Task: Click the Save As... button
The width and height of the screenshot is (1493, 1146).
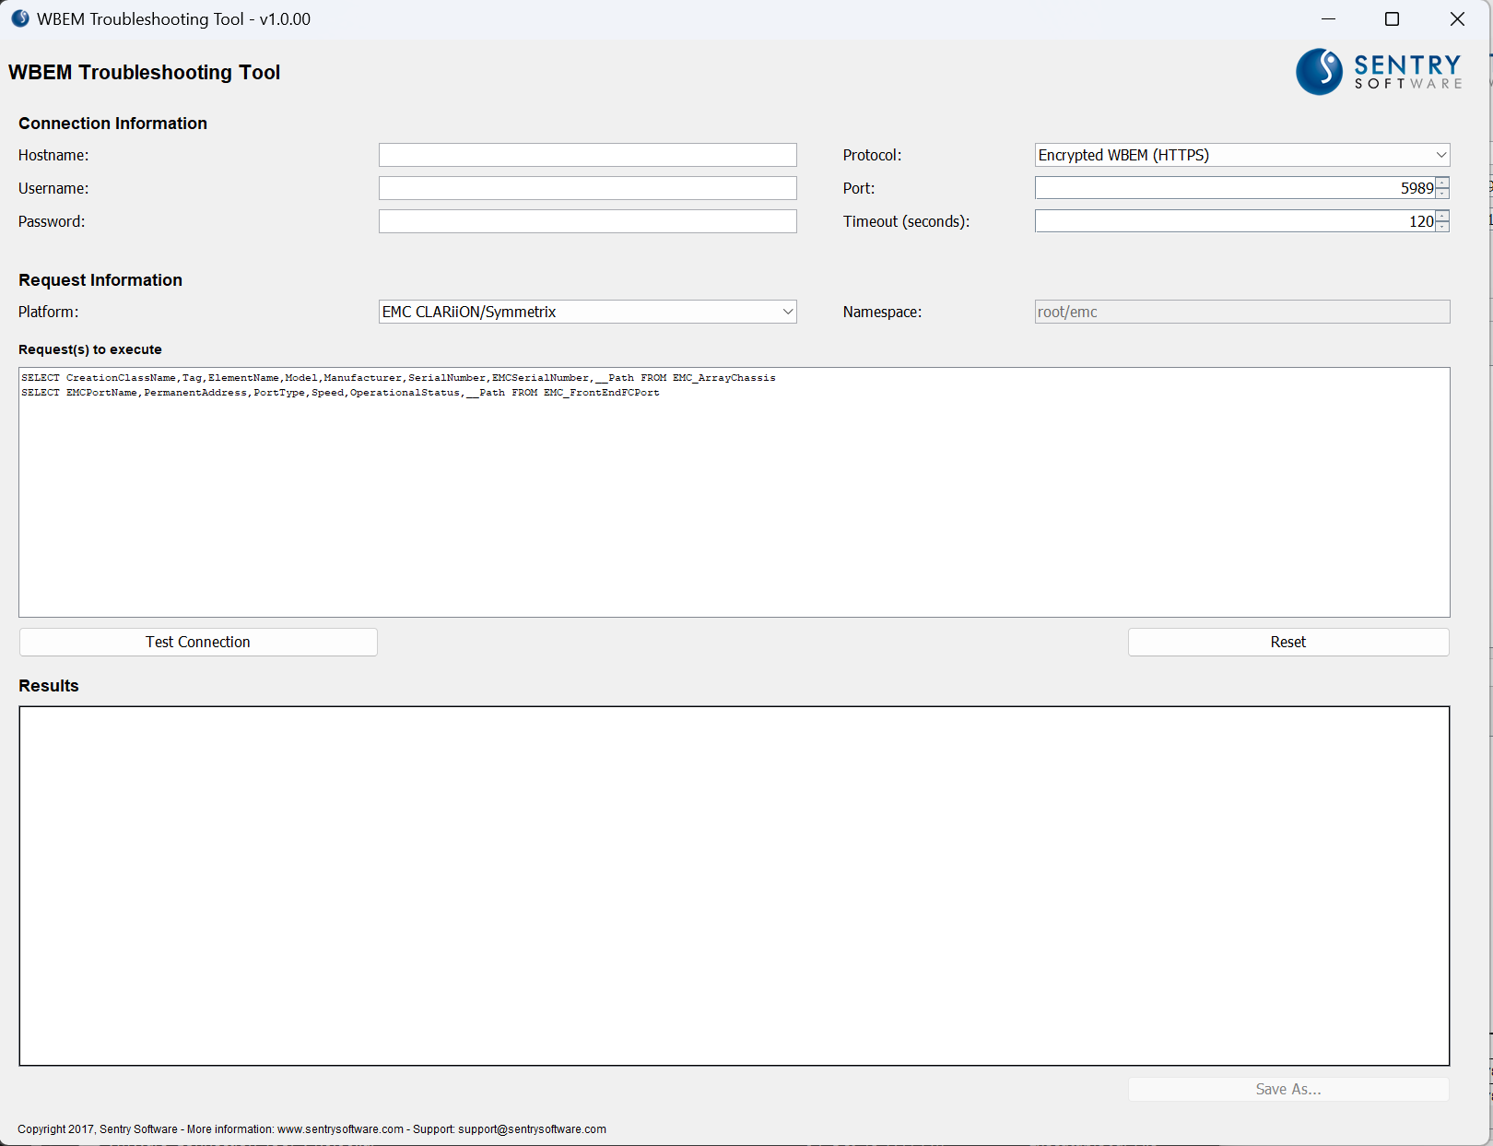Action: [x=1287, y=1089]
